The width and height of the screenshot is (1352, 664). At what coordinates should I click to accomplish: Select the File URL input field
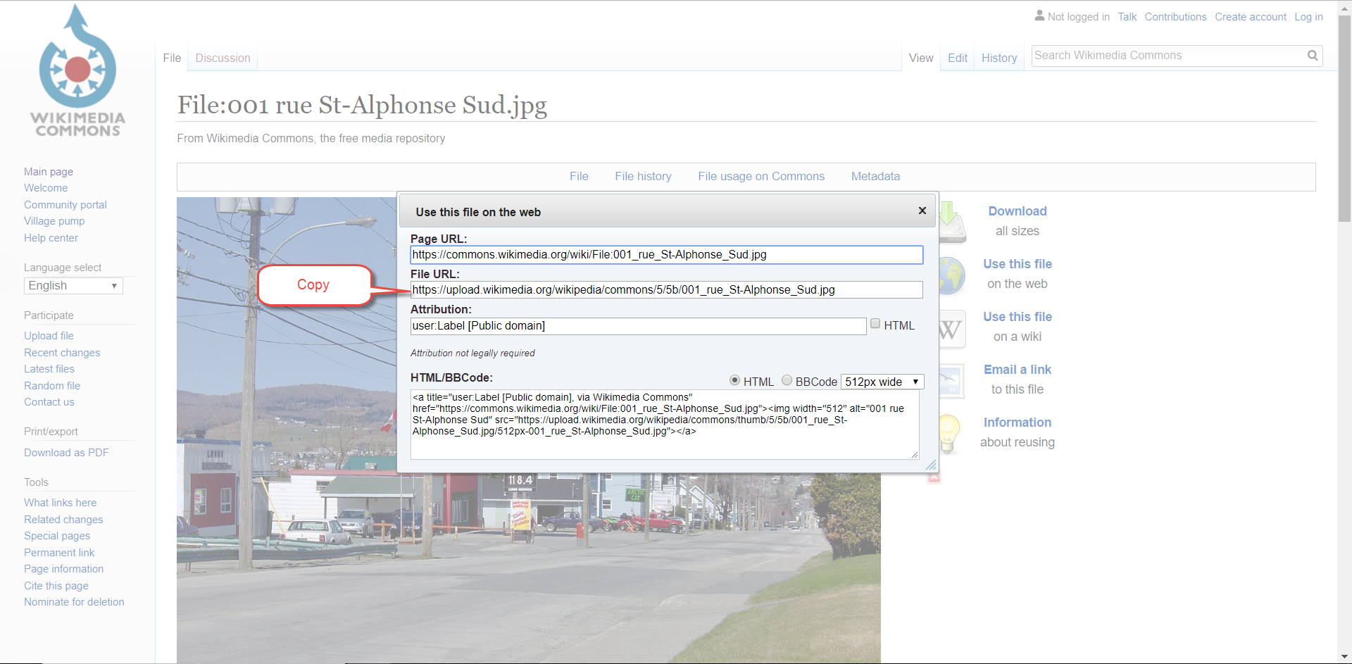click(x=666, y=289)
